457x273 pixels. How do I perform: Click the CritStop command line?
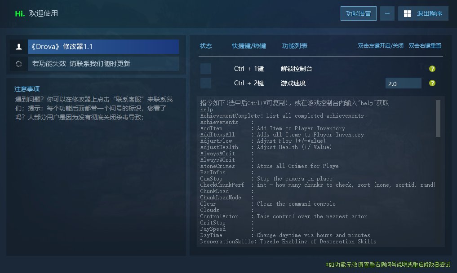point(227,223)
